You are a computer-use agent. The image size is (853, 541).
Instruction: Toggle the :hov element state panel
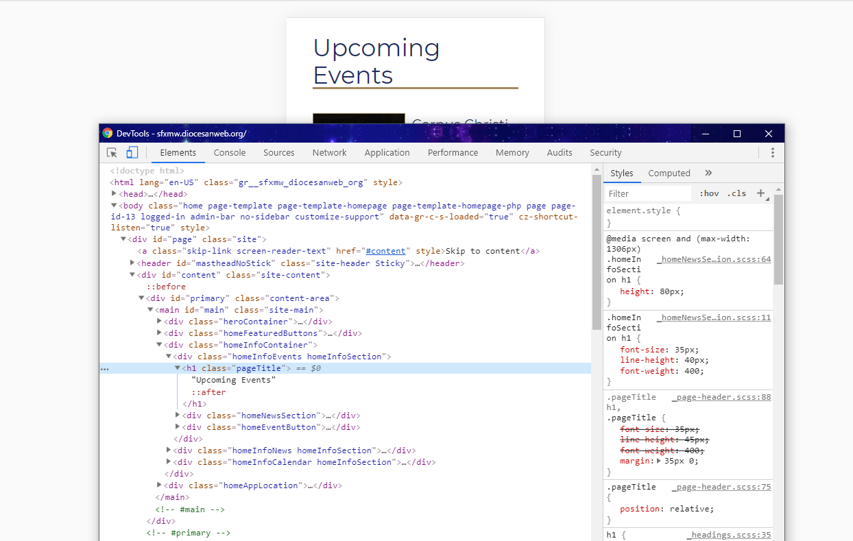[x=709, y=194]
